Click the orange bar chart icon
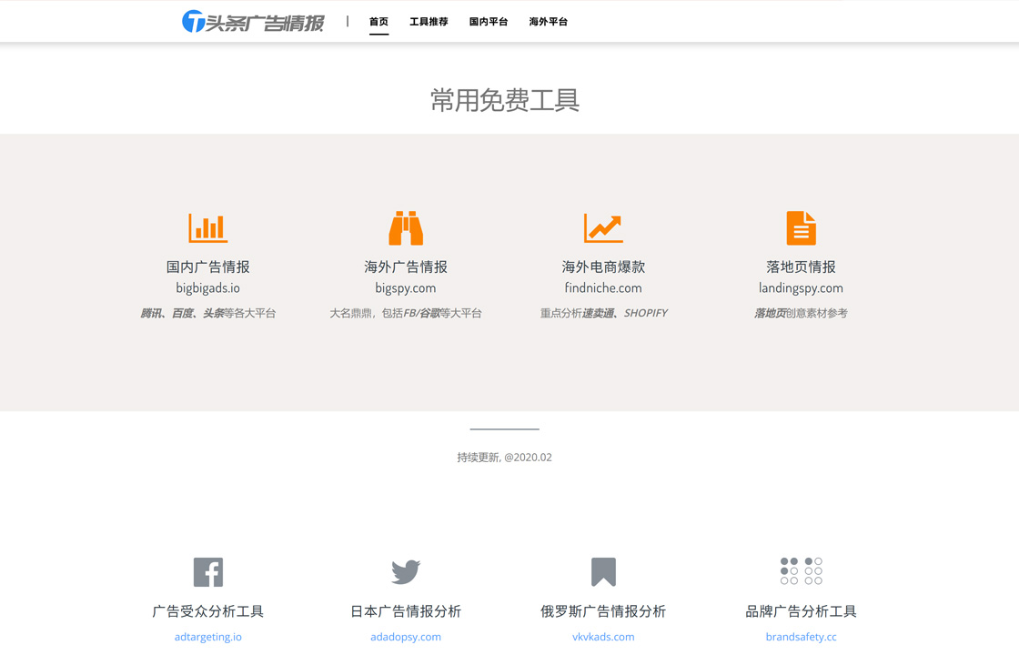This screenshot has height=655, width=1019. (208, 228)
